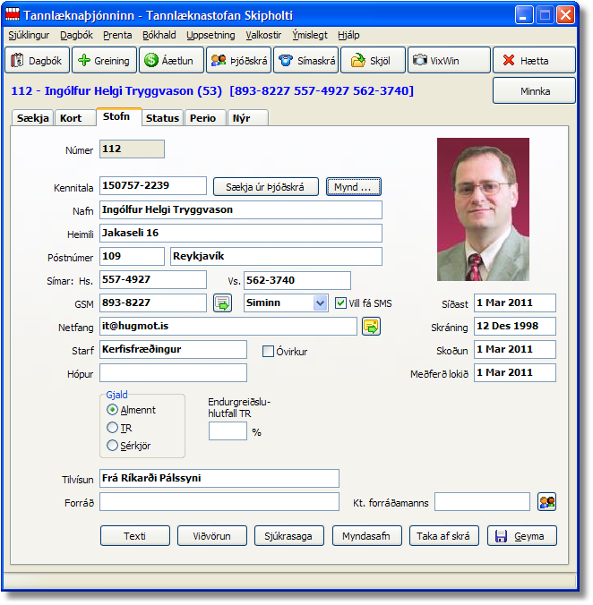Uncheck the Vill fá SMS checkbox

click(340, 303)
